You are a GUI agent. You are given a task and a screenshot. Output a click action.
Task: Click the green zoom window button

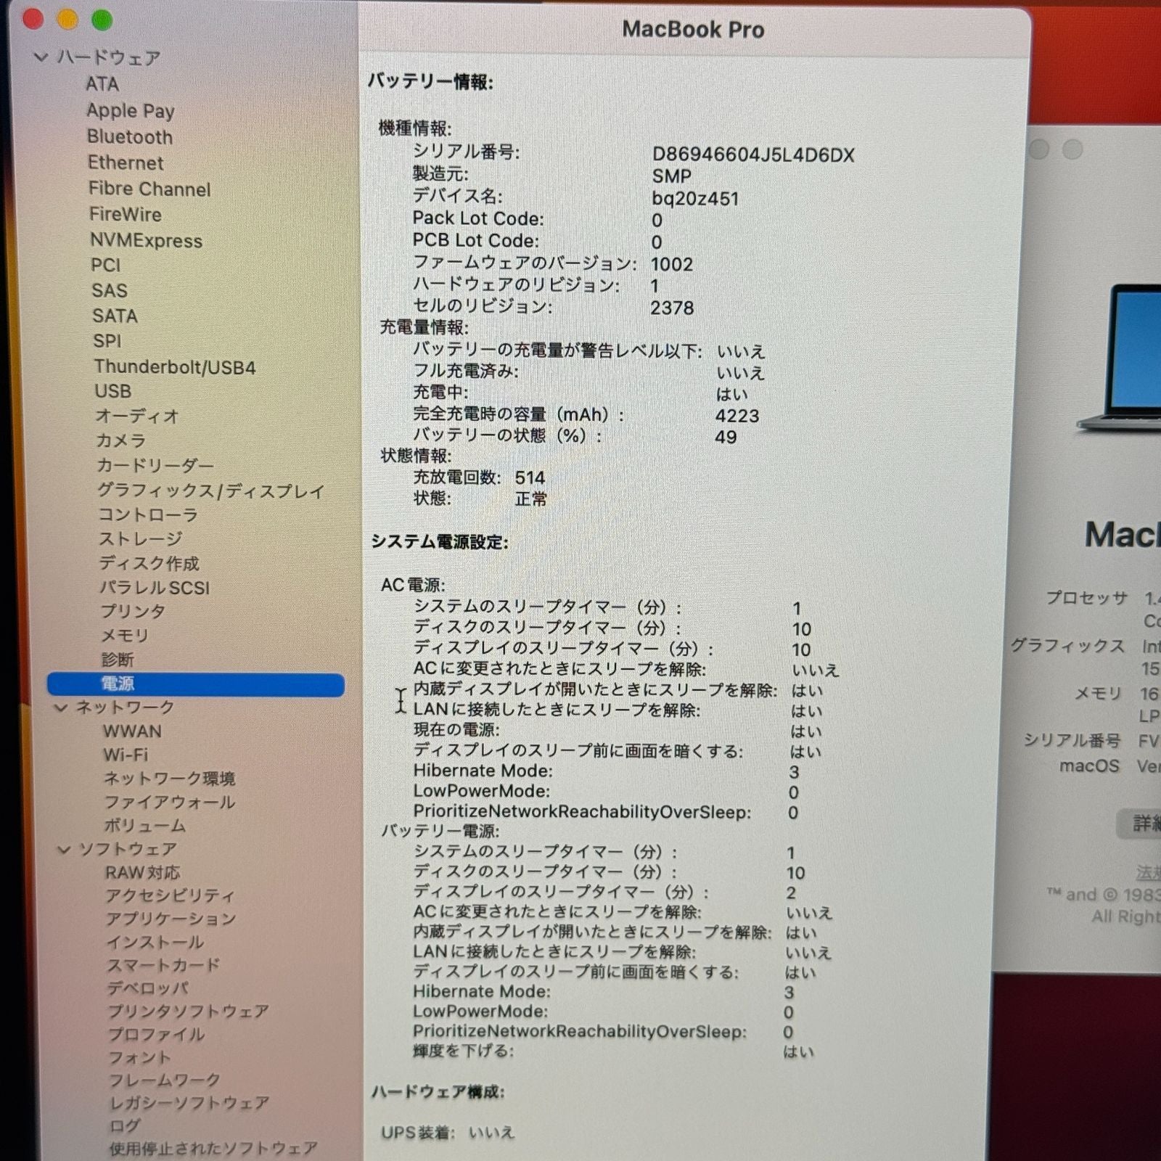(x=102, y=20)
